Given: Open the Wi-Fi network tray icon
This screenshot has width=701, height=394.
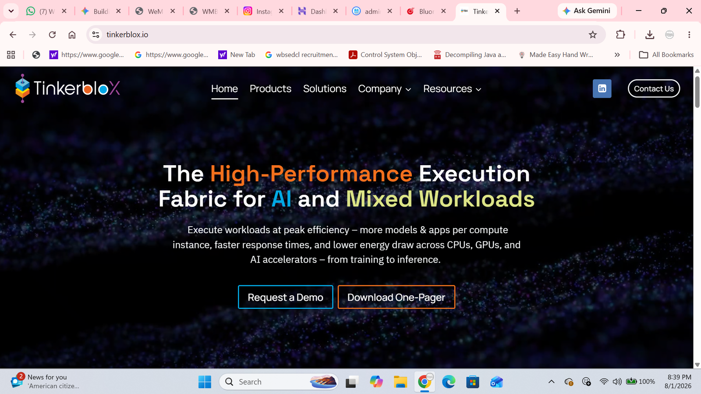Looking at the screenshot, I should tap(604, 382).
